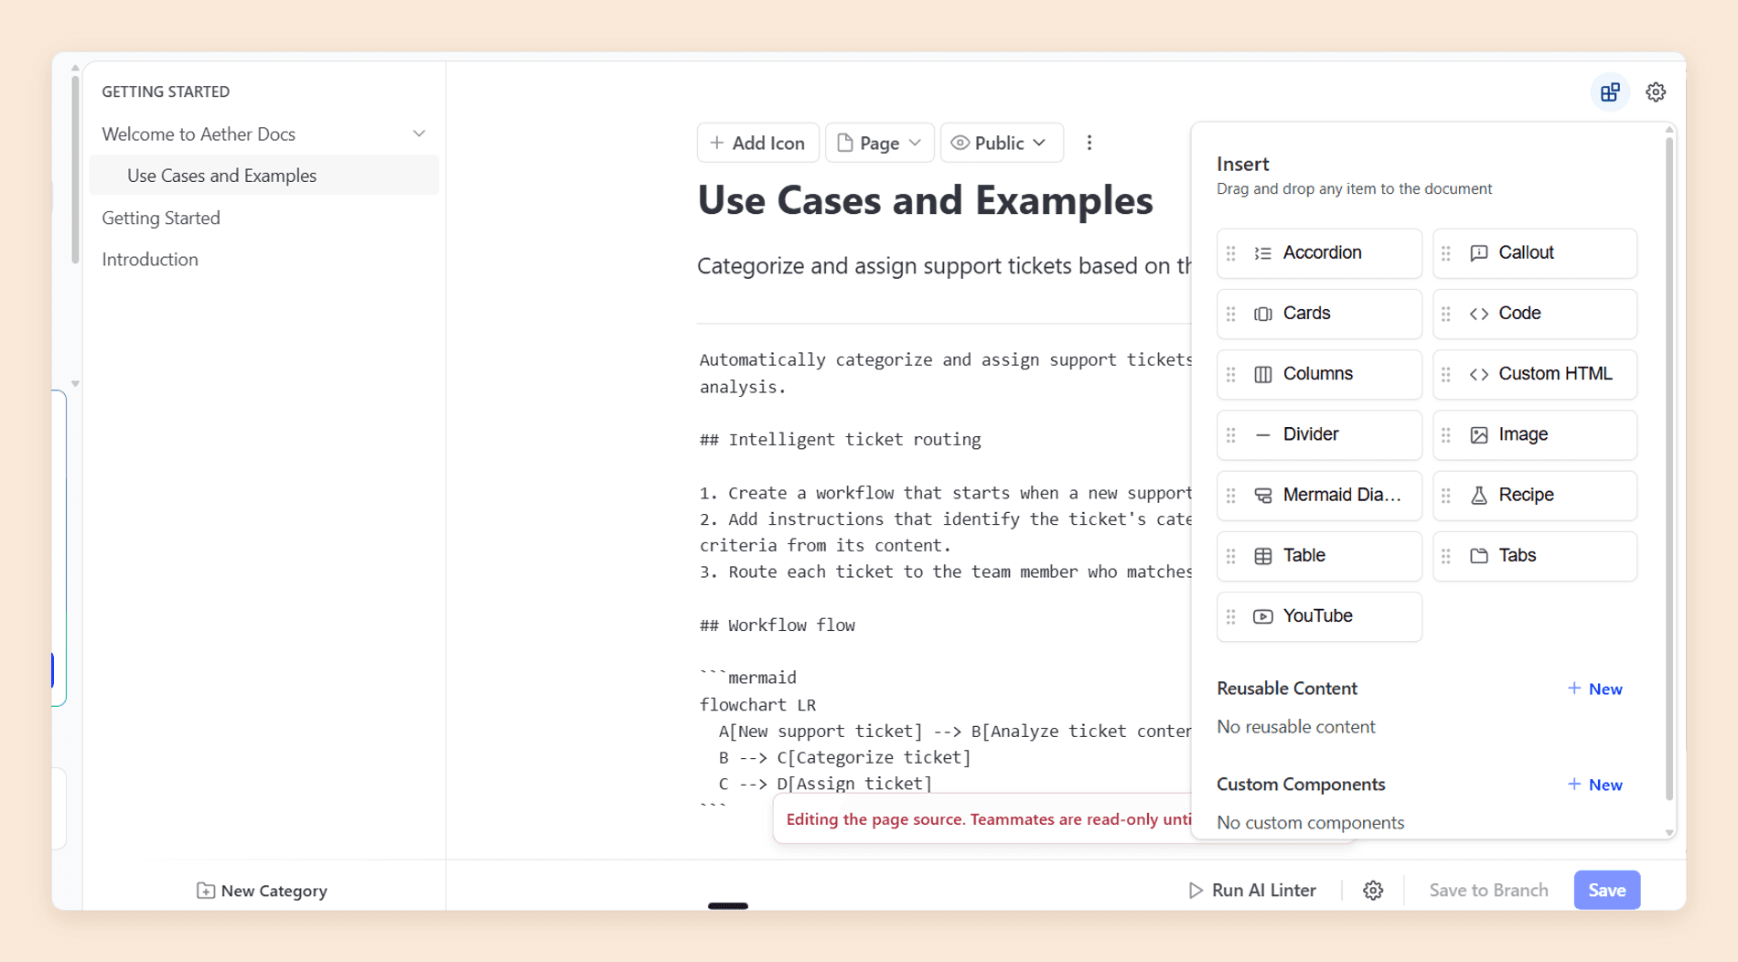The image size is (1738, 962).
Task: Open the Public visibility dropdown
Action: coord(1001,143)
